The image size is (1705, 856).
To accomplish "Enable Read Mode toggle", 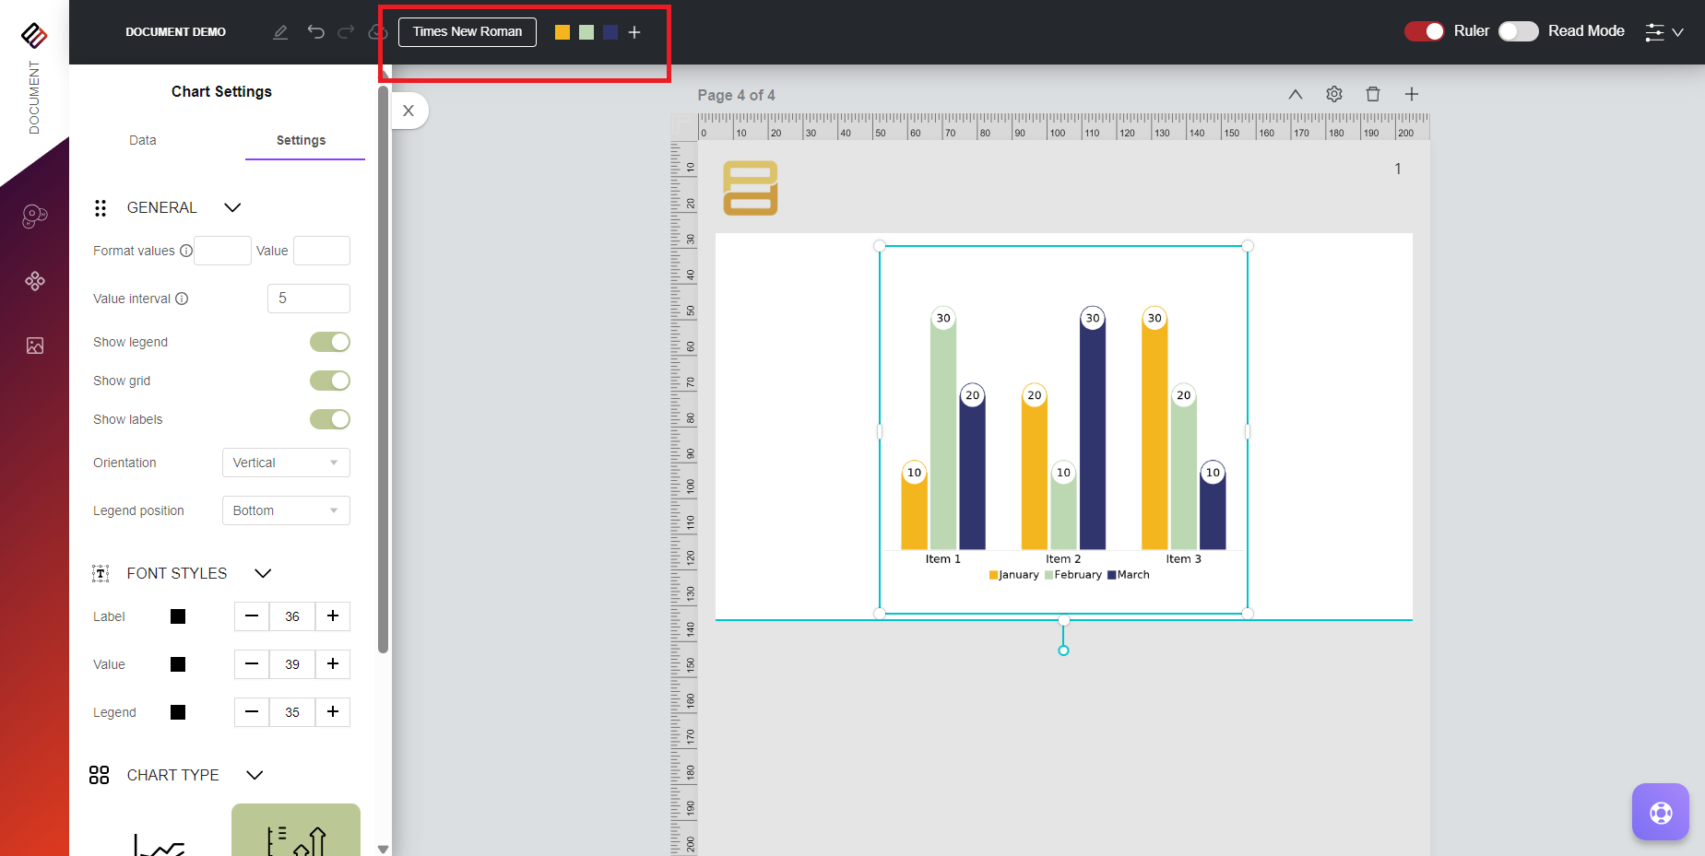I will [1518, 31].
